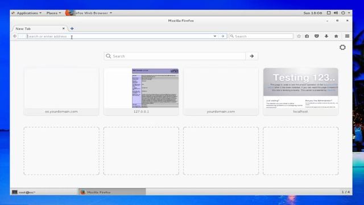The image size is (364, 205).
Task: Click the center page Search box
Action: 175,56
